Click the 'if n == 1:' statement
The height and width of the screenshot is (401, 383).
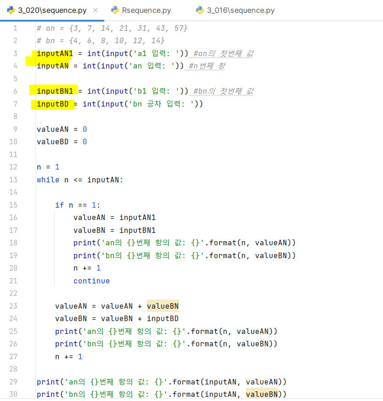tap(78, 205)
